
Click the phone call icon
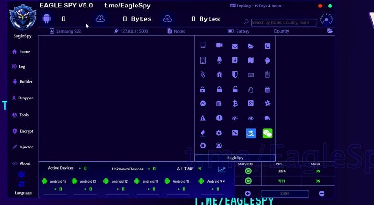coord(267,46)
